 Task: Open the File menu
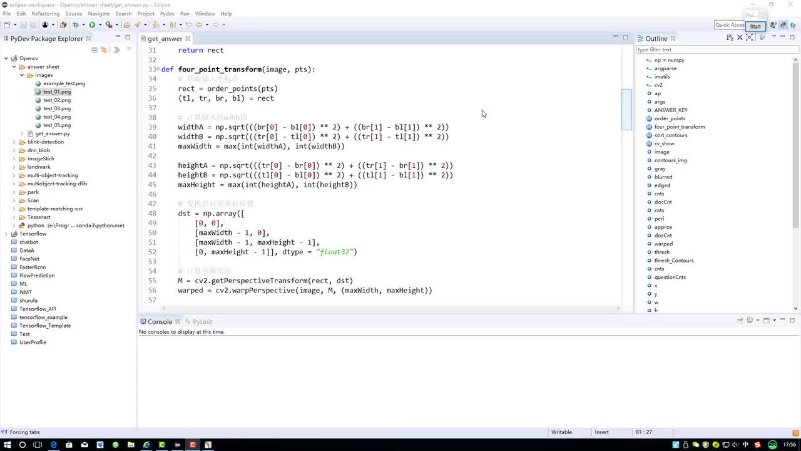pos(7,14)
